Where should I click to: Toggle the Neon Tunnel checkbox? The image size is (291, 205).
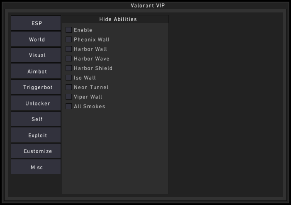[69, 87]
